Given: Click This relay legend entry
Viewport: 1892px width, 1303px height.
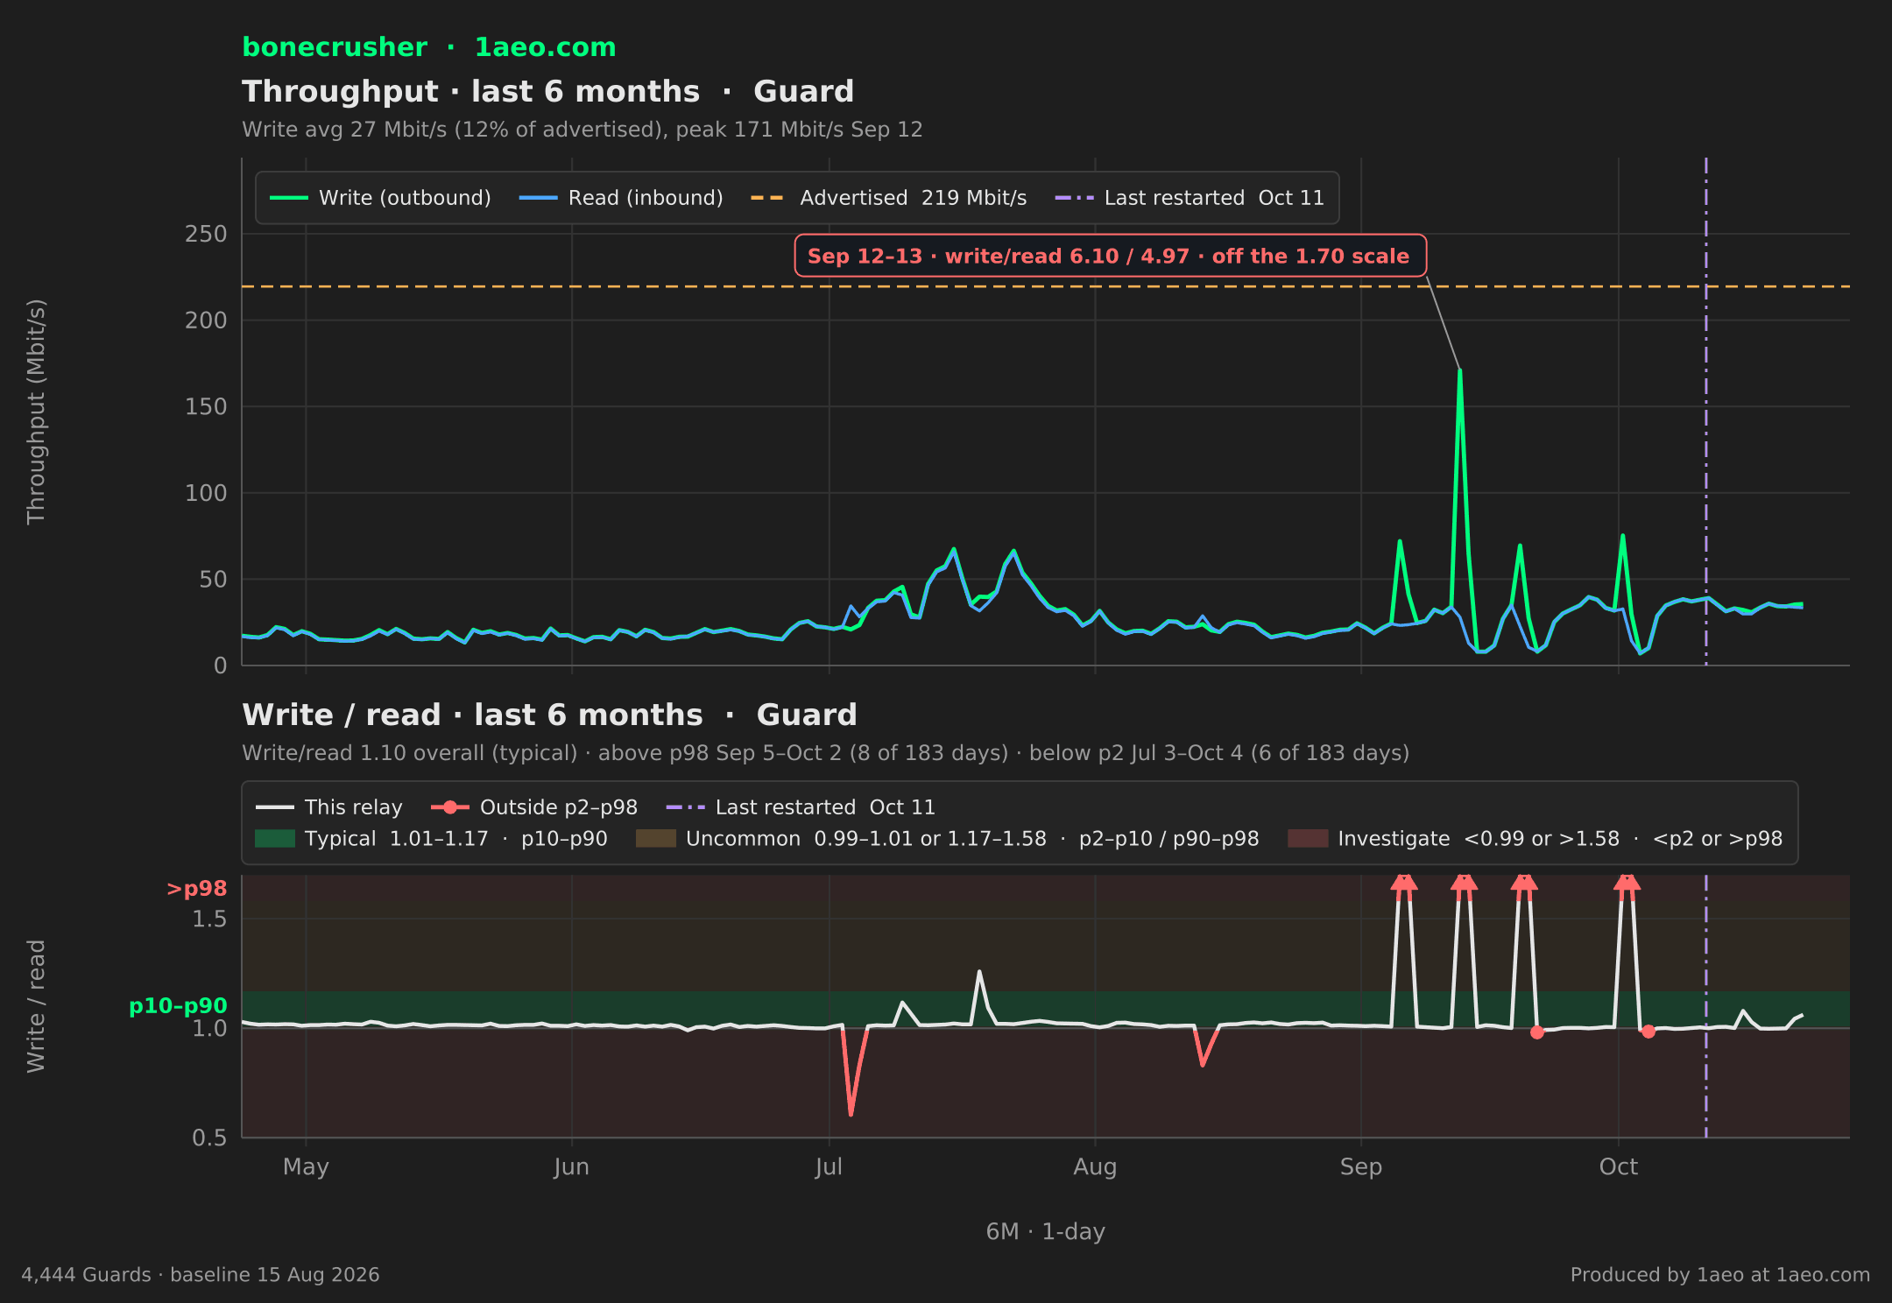Looking at the screenshot, I should 329,807.
